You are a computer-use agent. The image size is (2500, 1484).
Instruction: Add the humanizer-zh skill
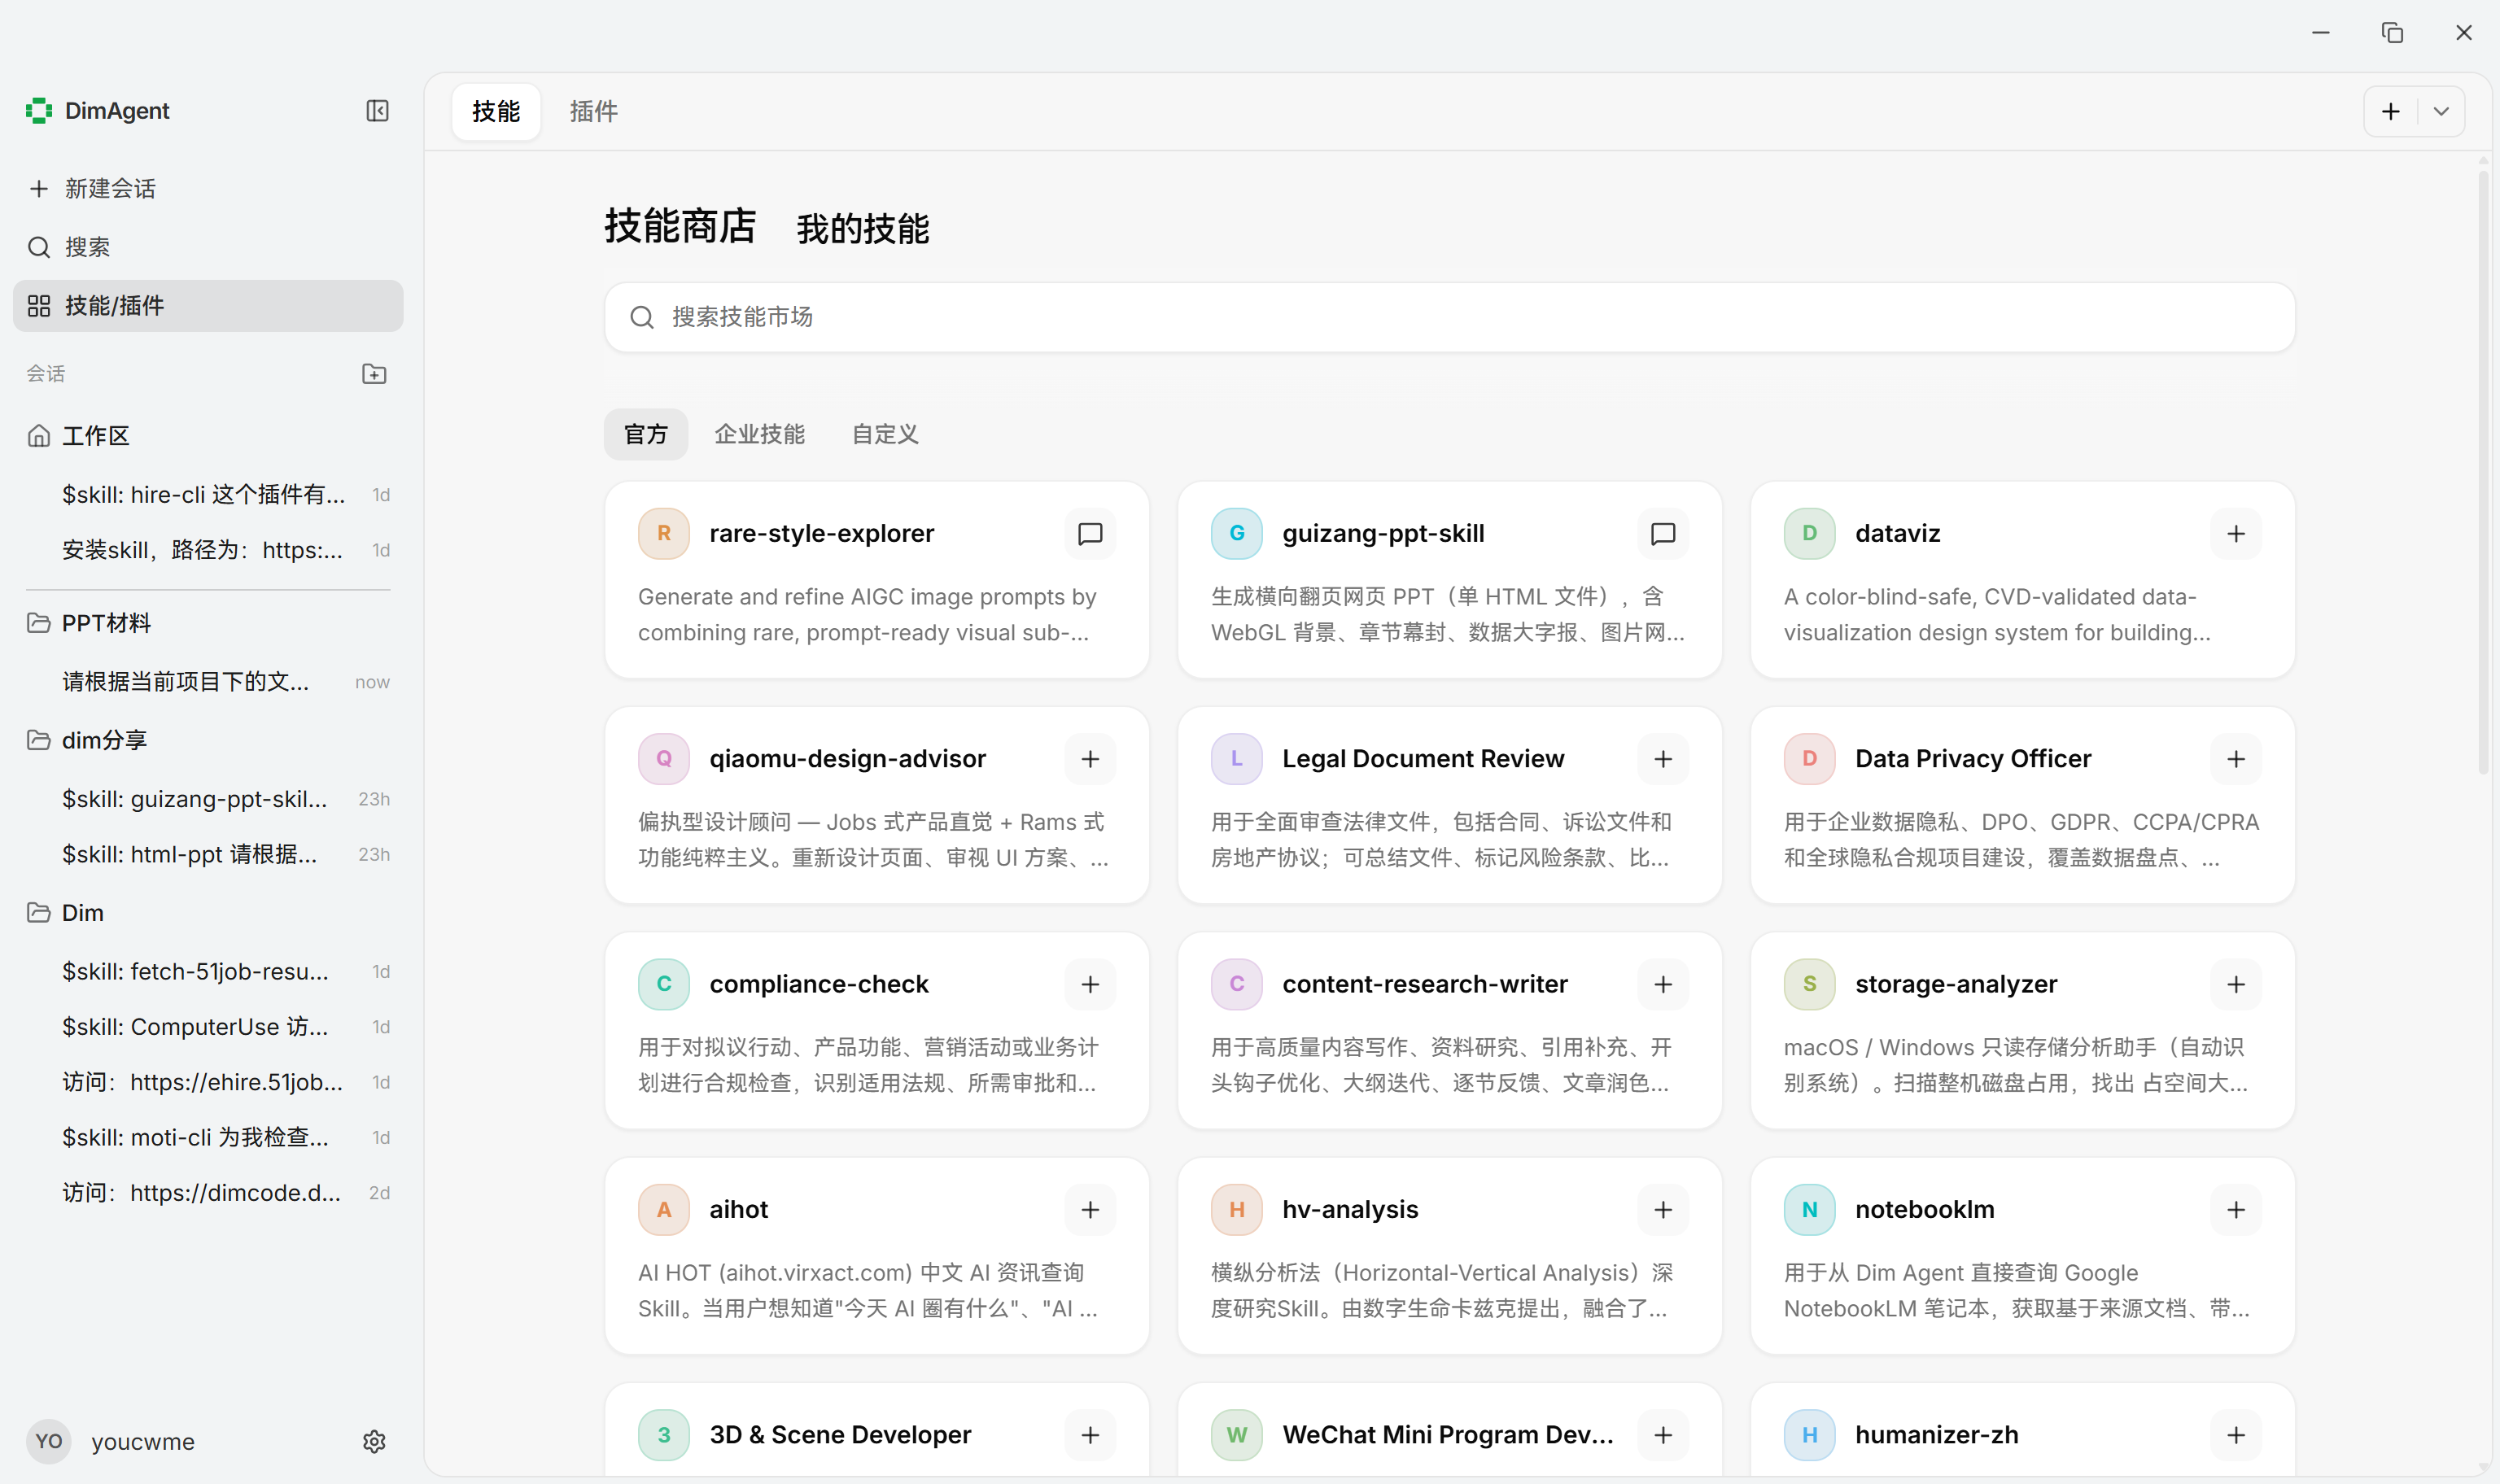pos(2236,1435)
